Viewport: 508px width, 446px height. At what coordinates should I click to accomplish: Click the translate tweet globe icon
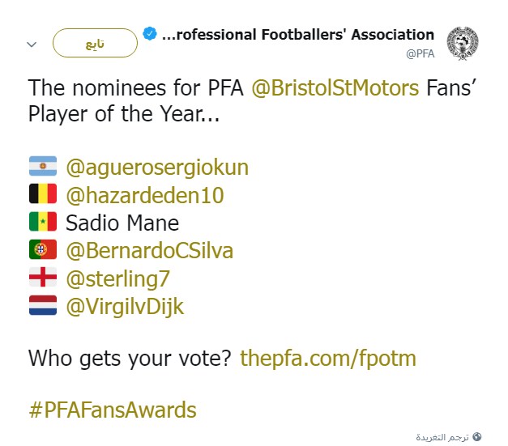(477, 437)
